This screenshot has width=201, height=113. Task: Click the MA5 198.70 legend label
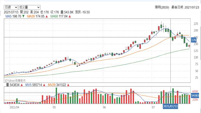pyautogui.click(x=13, y=16)
